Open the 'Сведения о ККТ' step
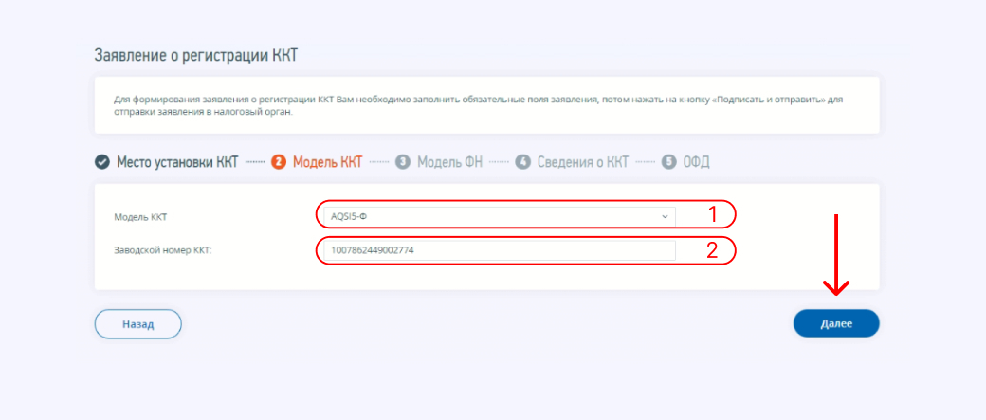This screenshot has height=420, width=986. click(584, 161)
